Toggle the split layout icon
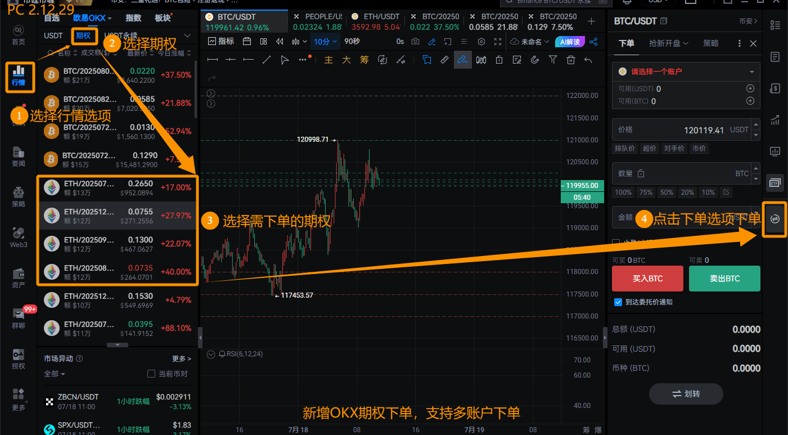This screenshot has width=788, height=435. click(x=264, y=41)
